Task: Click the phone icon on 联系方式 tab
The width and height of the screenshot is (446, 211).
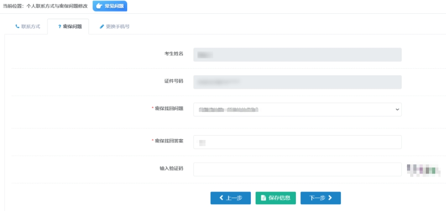Action: pos(17,27)
